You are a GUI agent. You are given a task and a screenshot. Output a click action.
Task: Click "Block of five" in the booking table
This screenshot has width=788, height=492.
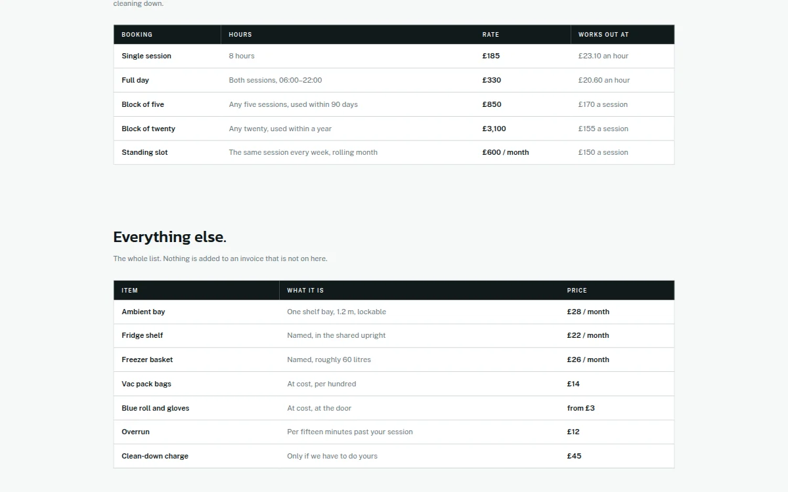click(142, 104)
